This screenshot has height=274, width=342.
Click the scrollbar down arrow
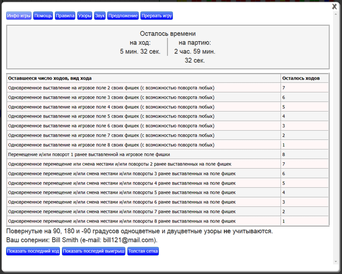point(335,262)
